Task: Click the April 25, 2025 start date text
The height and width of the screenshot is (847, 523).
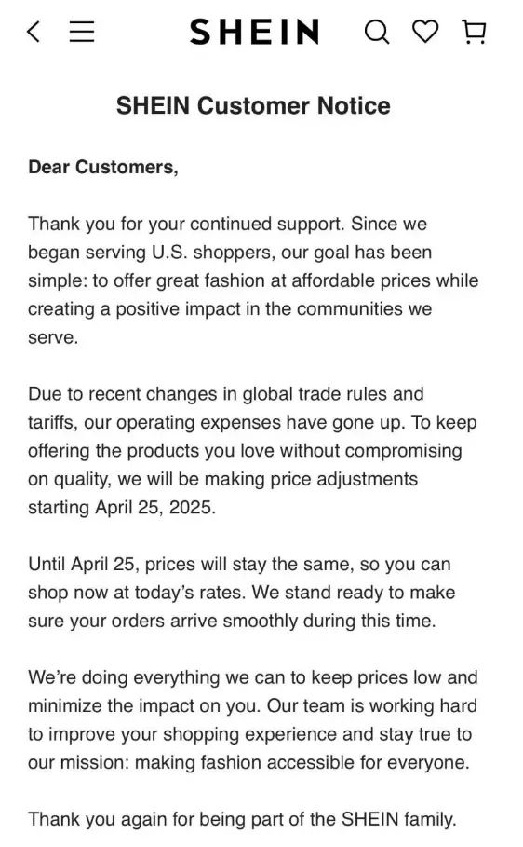Action: pyautogui.click(x=154, y=507)
